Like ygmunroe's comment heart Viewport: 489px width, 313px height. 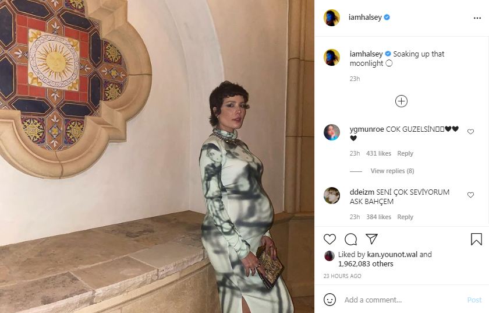pos(470,132)
